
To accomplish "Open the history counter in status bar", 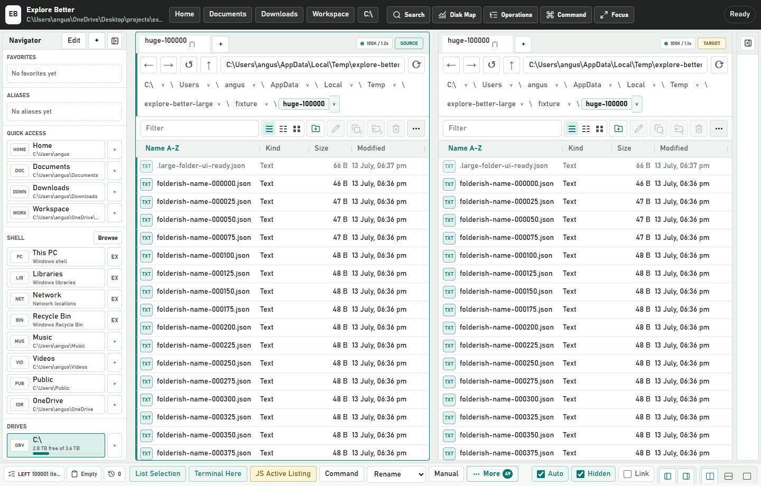I will pyautogui.click(x=115, y=474).
